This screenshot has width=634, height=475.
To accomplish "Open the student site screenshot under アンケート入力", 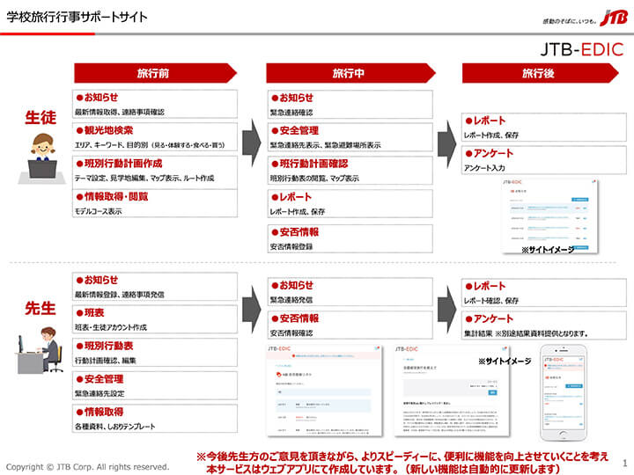I will [x=549, y=216].
